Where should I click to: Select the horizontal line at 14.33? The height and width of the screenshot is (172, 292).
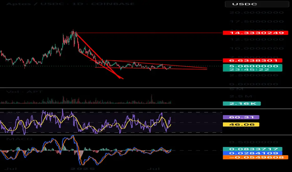coord(149,33)
